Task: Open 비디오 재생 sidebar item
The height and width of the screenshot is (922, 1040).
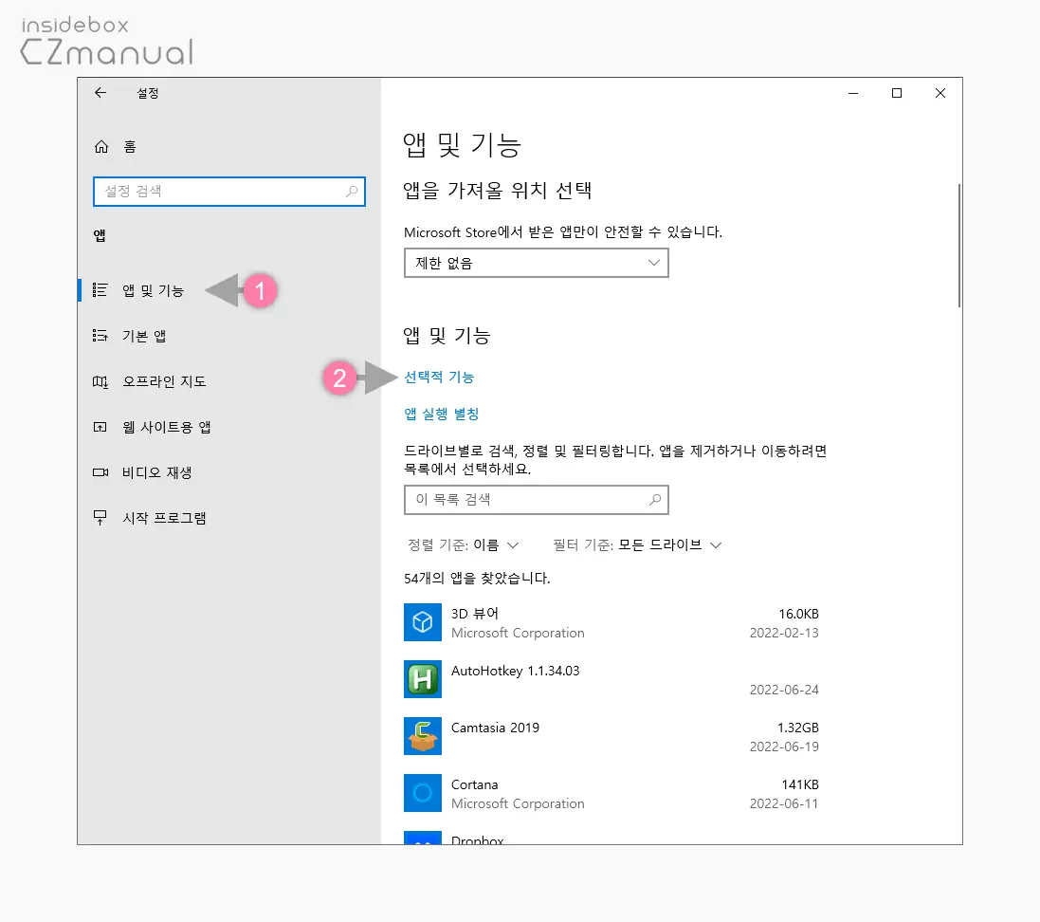Action: [x=228, y=472]
